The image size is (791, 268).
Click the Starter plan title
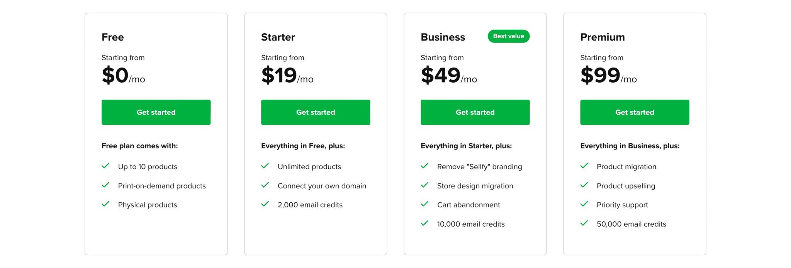[278, 37]
